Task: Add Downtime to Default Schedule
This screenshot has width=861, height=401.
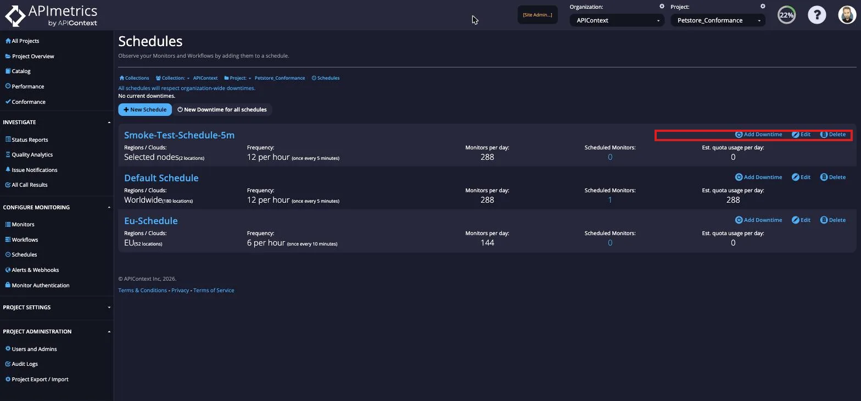Action: 758,177
